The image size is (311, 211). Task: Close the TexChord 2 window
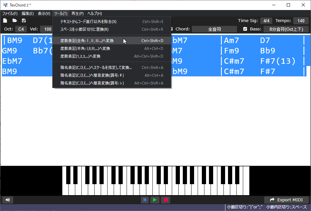pyautogui.click(x=303, y=5)
